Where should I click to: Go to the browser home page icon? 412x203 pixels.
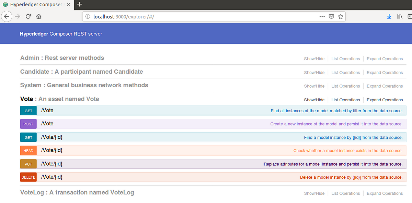pyautogui.click(x=38, y=16)
